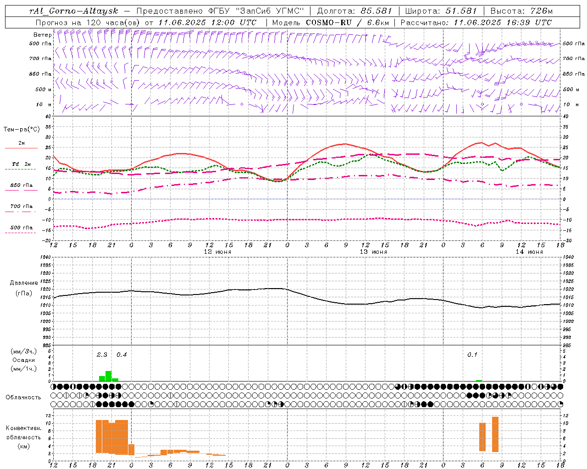
Task: Click the Осадки precipitation label
Action: coord(24,360)
